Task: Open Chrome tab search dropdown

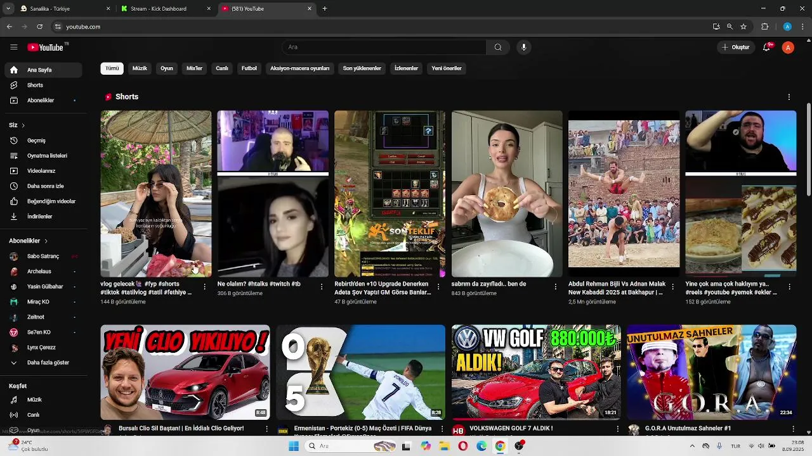Action: coord(8,9)
